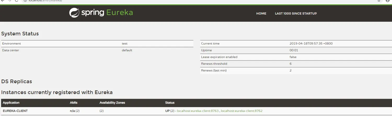Select timestamp 2019-04-18T09:57:35 +0800
The width and height of the screenshot is (392, 116).
pos(311,44)
